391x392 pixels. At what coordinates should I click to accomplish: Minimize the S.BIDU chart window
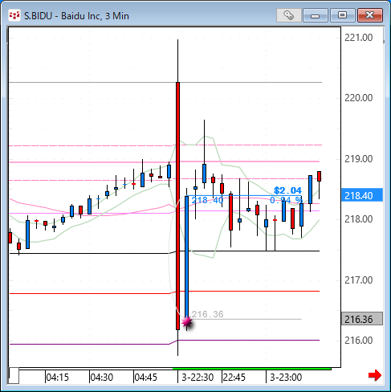[x=316, y=15]
